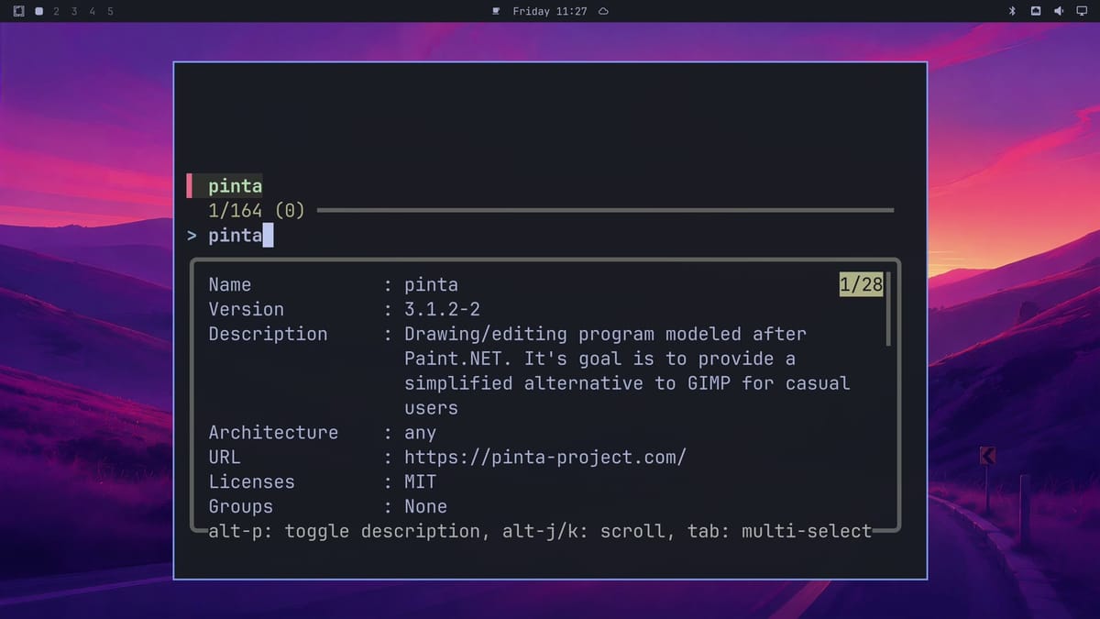Click the tab: multi-select hint
This screenshot has width=1100, height=619.
click(x=780, y=531)
